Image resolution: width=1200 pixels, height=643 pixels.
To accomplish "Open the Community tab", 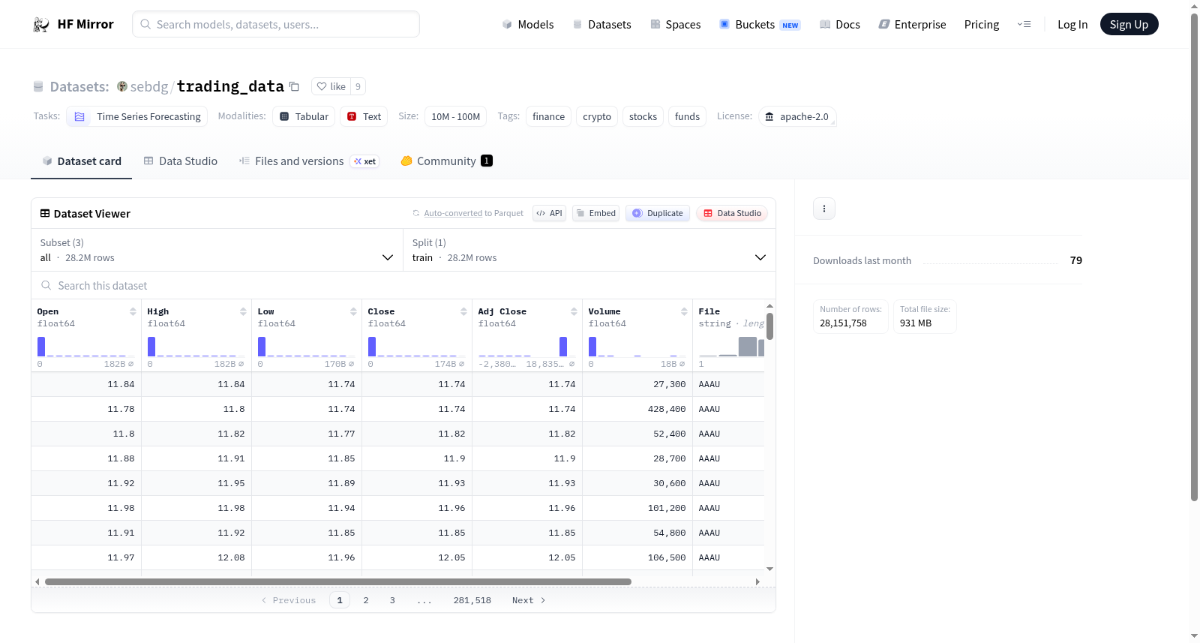I will (446, 161).
